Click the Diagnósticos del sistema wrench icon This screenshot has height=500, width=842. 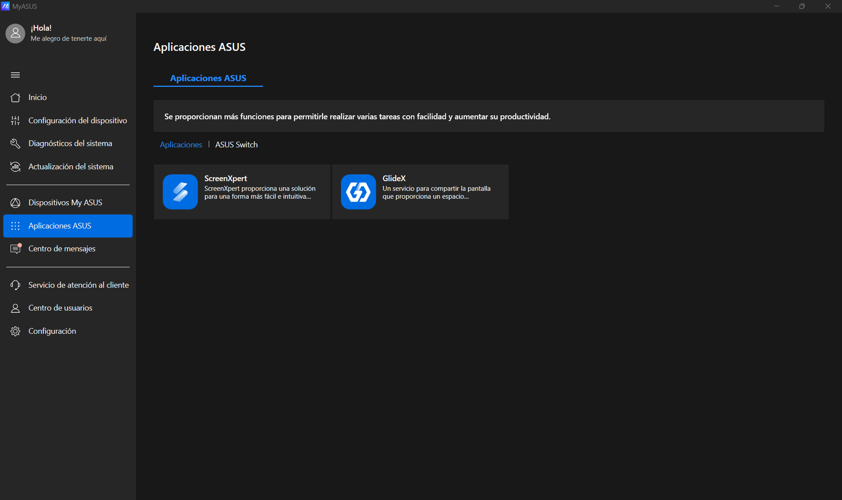coord(15,143)
